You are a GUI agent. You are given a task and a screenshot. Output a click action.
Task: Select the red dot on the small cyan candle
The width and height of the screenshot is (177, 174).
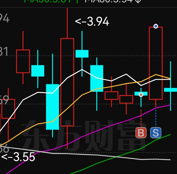141,95
